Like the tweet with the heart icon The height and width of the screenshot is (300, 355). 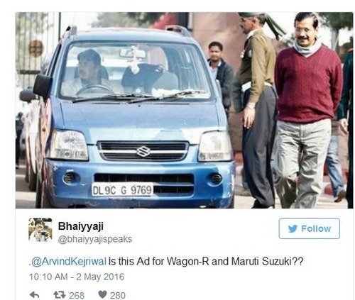102,295
